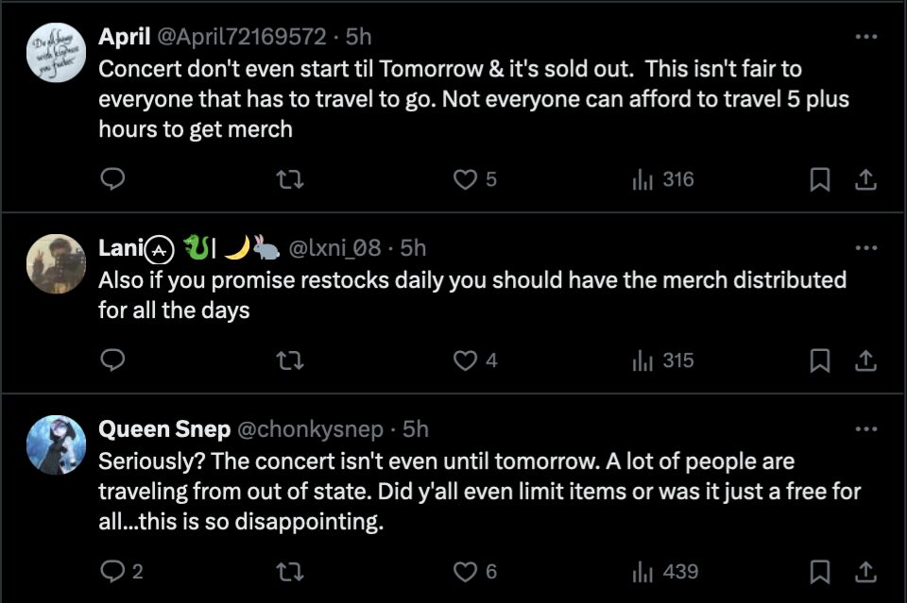The width and height of the screenshot is (907, 603).
Task: Like Queen Snep's tweet with 6 likes
Action: coord(466,571)
